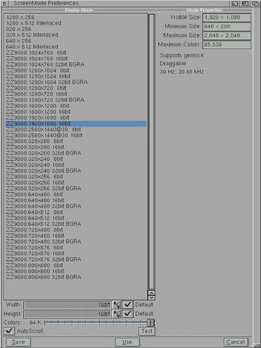Select ZZ9000:800x600 8bit mode
261x348 pixels.
click(x=76, y=265)
